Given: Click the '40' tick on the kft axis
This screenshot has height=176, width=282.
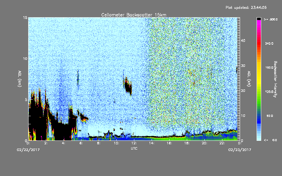Looking at the screenshot, I should coord(243,41).
